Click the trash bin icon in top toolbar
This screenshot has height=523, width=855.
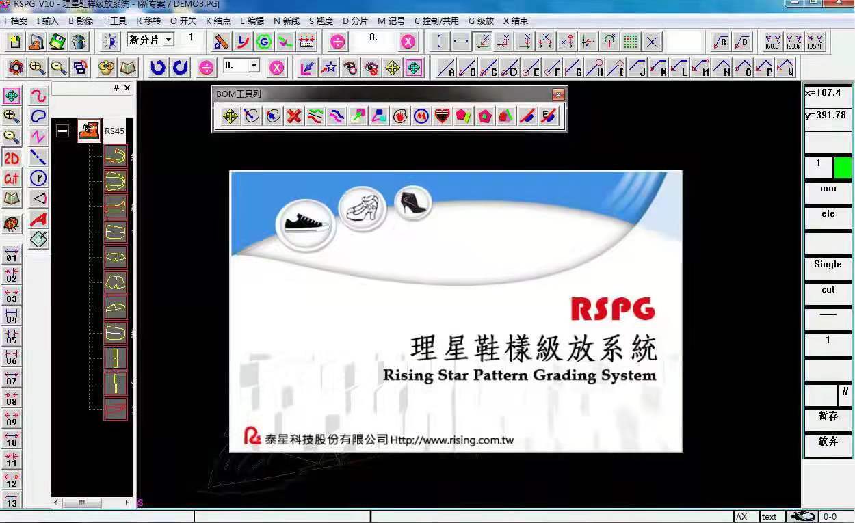click(79, 42)
